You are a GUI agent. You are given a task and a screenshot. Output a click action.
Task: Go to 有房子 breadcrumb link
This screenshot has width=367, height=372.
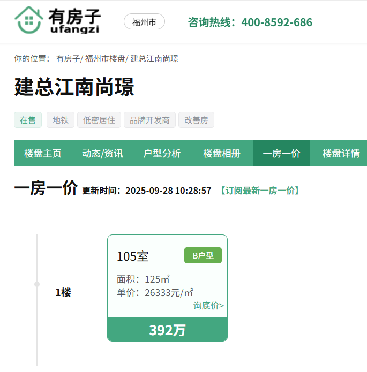click(x=68, y=59)
